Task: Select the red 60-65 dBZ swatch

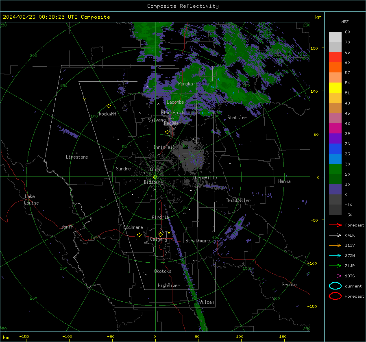Action: 335,57
